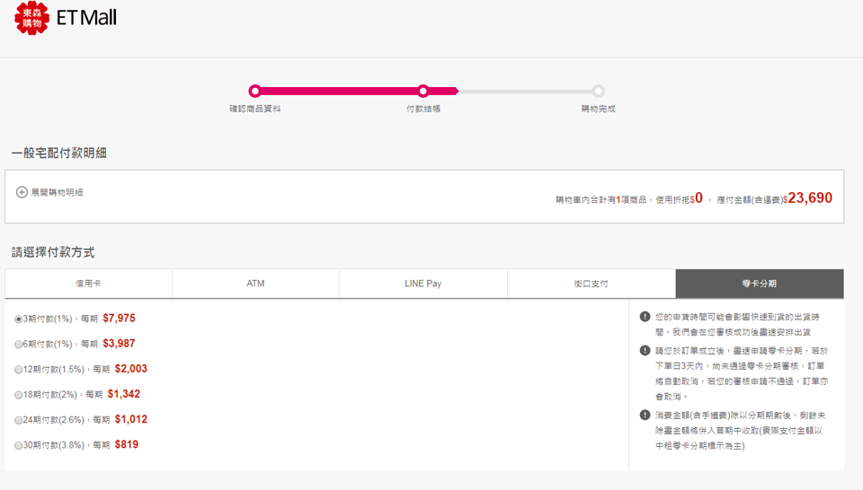Switch to LINE Pay tab
Screen dimensions: 863x490
pyautogui.click(x=423, y=284)
